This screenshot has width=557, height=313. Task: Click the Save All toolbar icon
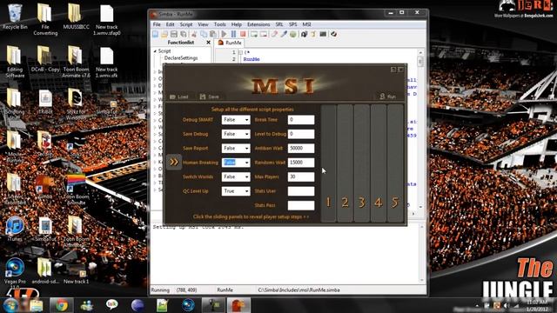click(184, 34)
